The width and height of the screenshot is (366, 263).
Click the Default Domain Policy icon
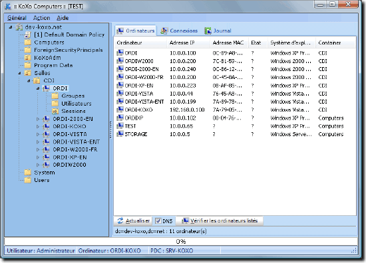tap(27, 35)
